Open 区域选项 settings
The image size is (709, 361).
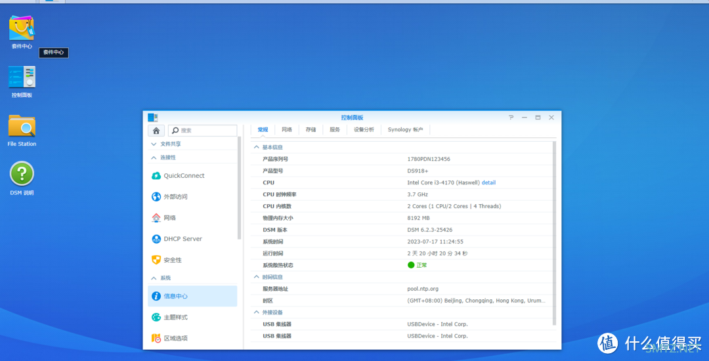click(x=192, y=338)
